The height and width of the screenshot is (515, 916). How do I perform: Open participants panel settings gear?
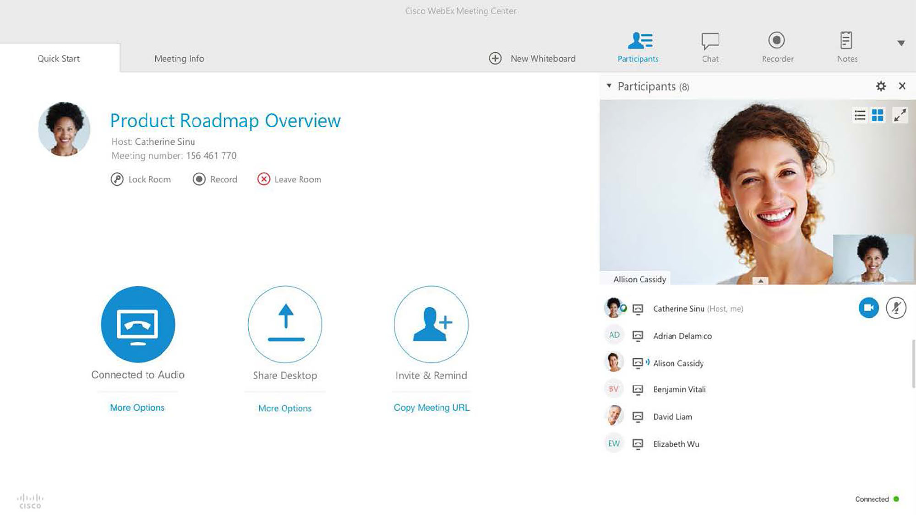(881, 86)
